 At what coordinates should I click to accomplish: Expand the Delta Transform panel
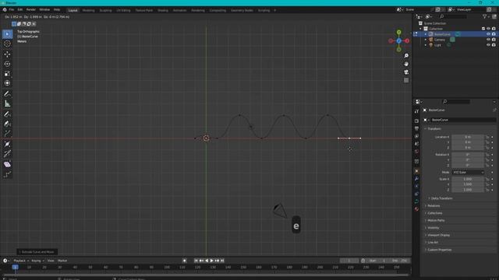click(441, 198)
